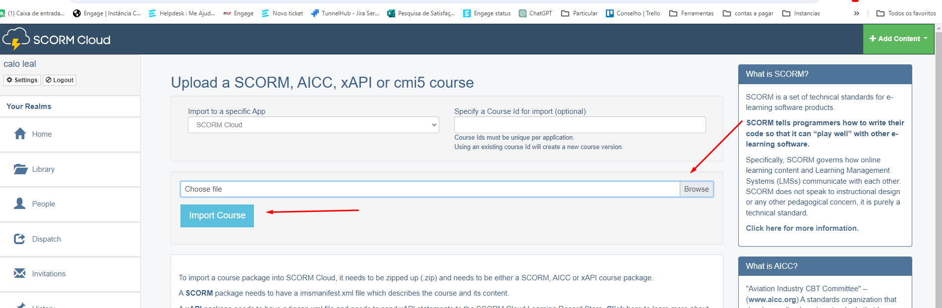Click the Specify a Course Id label
This screenshot has width=942, height=308.
520,111
